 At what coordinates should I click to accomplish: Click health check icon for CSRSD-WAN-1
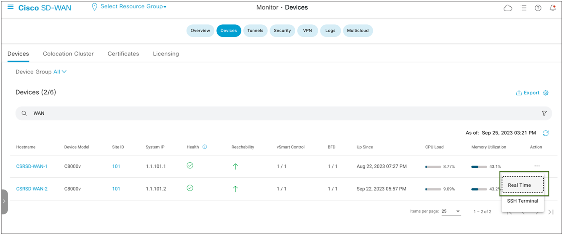pos(190,166)
